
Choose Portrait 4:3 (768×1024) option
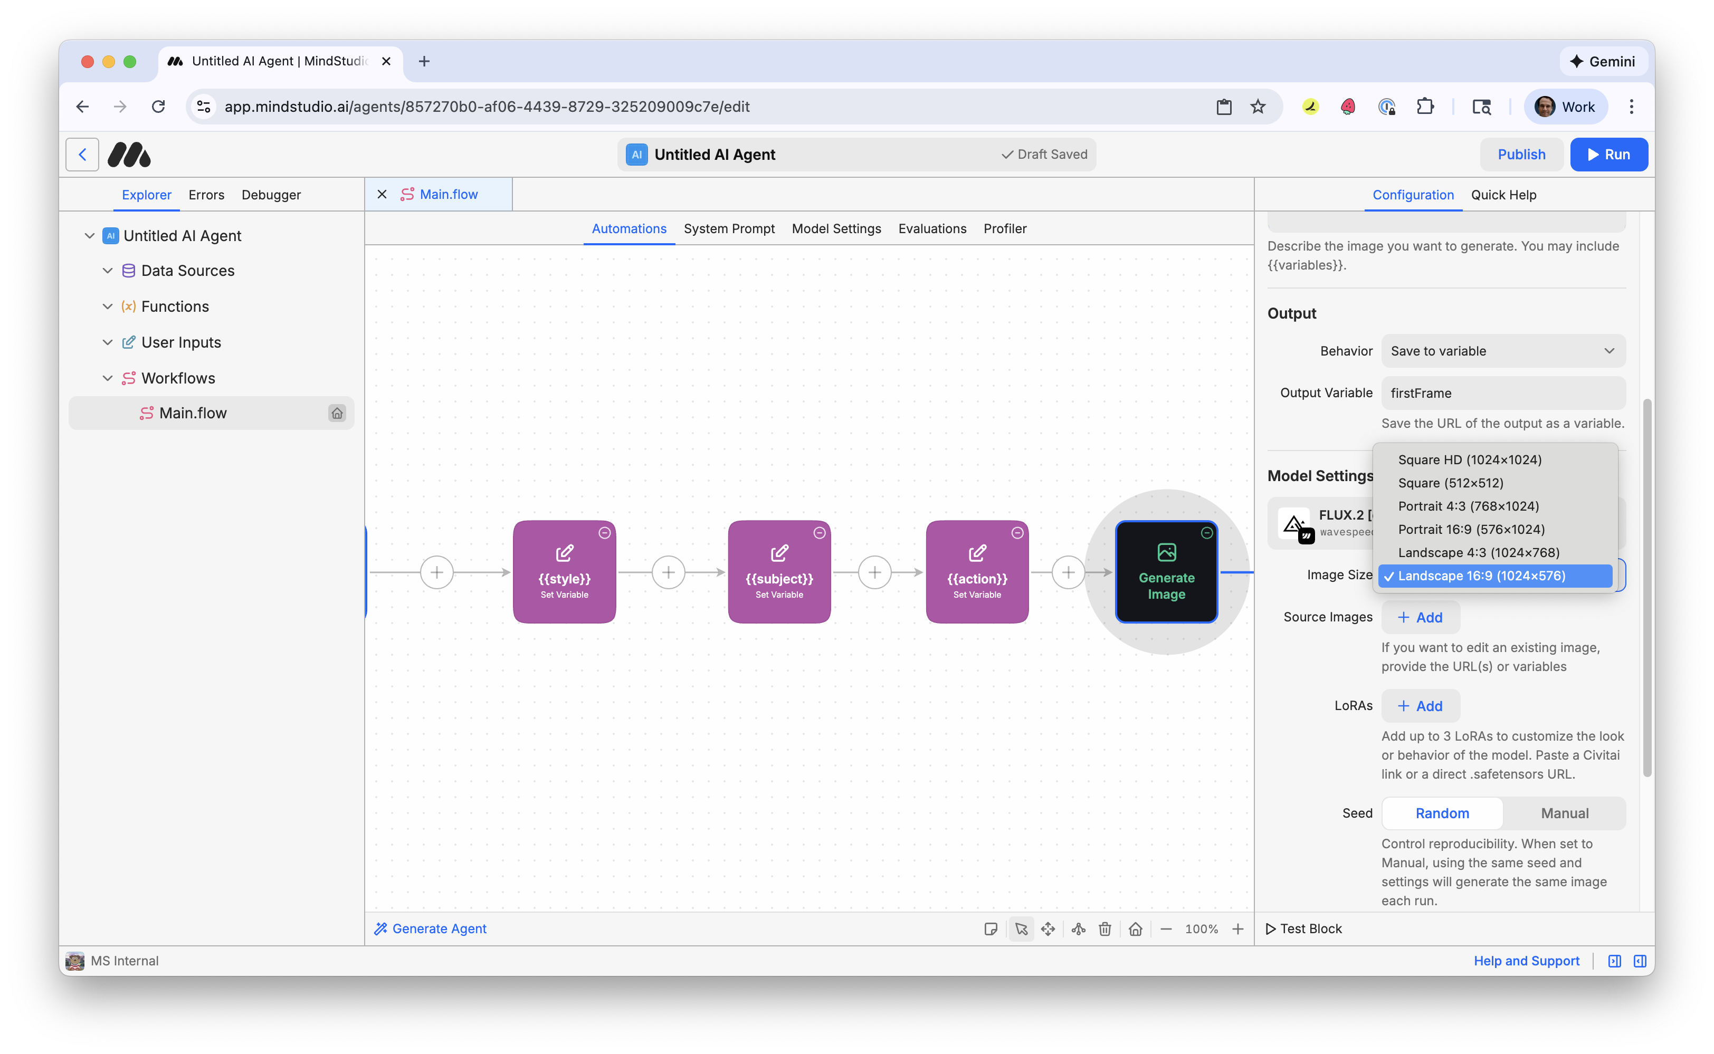[x=1468, y=506]
